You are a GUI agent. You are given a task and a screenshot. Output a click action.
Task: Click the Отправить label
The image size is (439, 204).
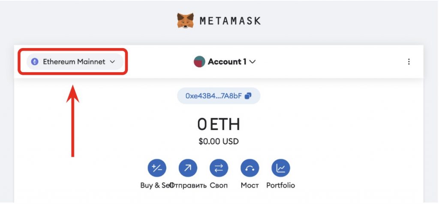[x=188, y=186]
